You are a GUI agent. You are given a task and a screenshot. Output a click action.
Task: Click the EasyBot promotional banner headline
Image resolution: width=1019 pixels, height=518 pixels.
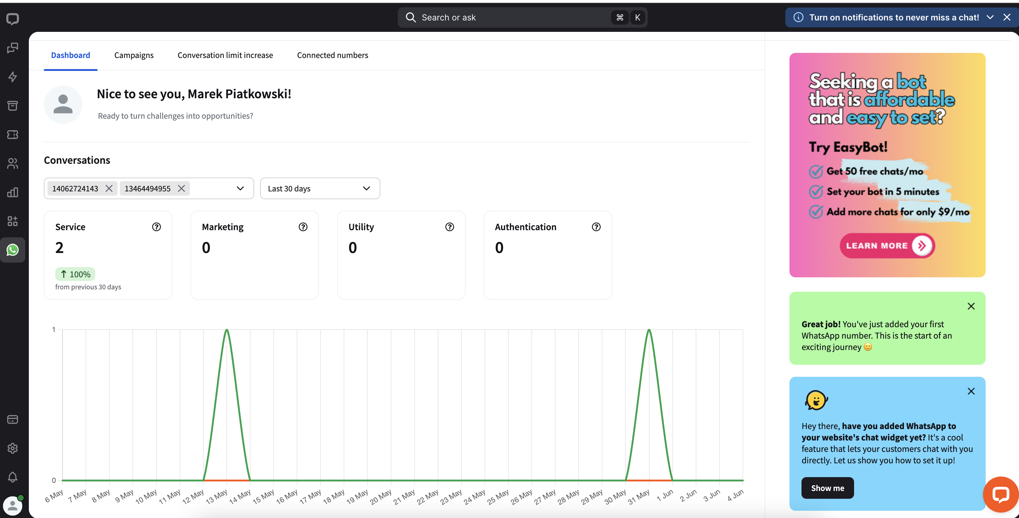[x=882, y=100]
